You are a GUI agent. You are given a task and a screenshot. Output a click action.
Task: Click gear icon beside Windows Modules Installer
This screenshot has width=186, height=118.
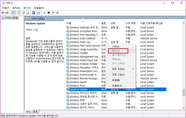coord(68,64)
